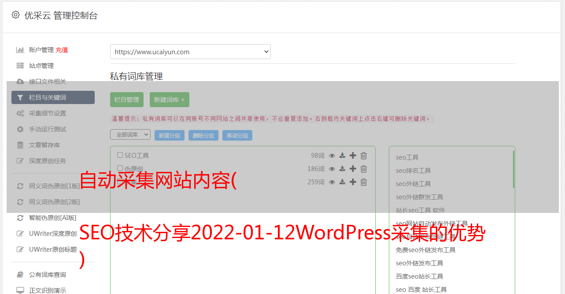This screenshot has width=565, height=294.
Task: Open the 全部词库 group dropdown
Action: pyautogui.click(x=130, y=134)
